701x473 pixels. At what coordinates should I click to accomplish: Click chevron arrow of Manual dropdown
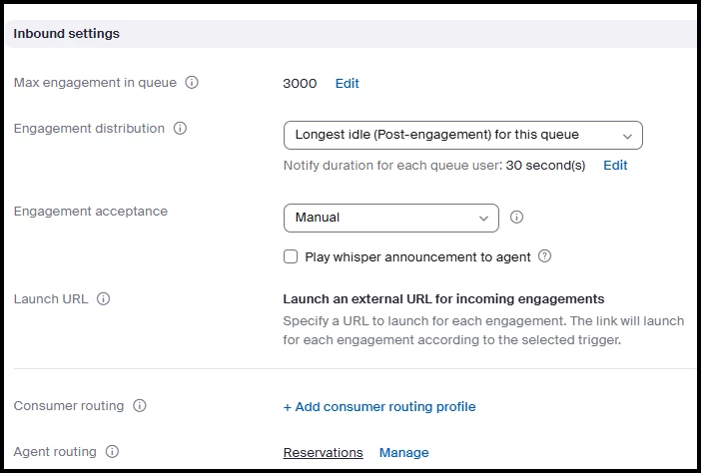(x=483, y=218)
